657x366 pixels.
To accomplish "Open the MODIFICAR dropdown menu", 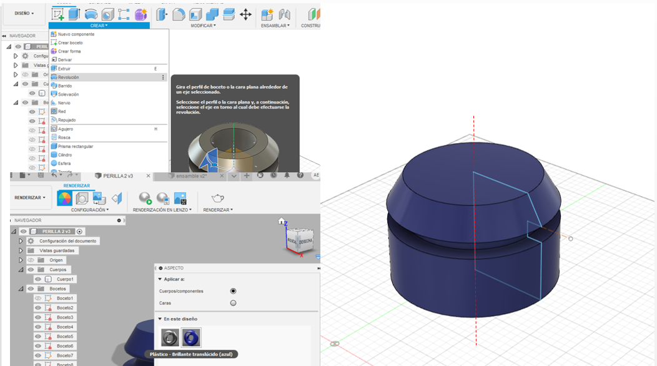I will click(203, 26).
